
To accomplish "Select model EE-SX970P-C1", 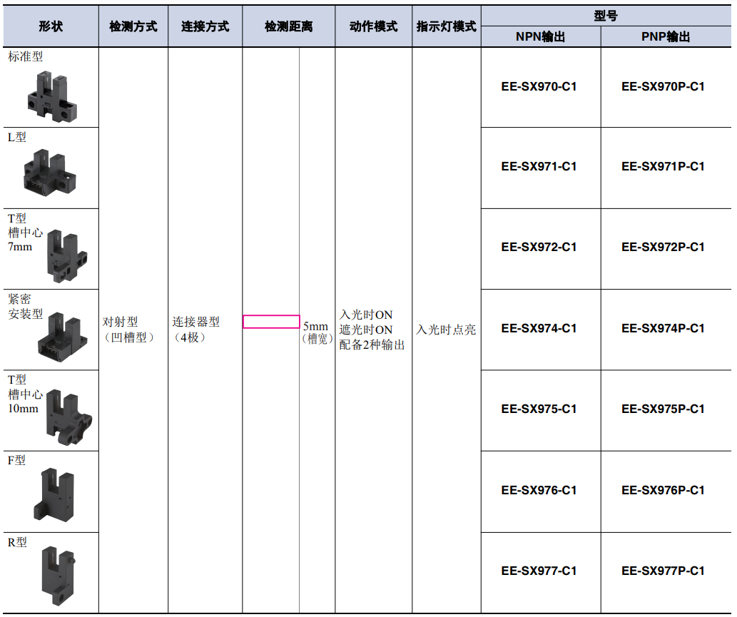I will 663,86.
